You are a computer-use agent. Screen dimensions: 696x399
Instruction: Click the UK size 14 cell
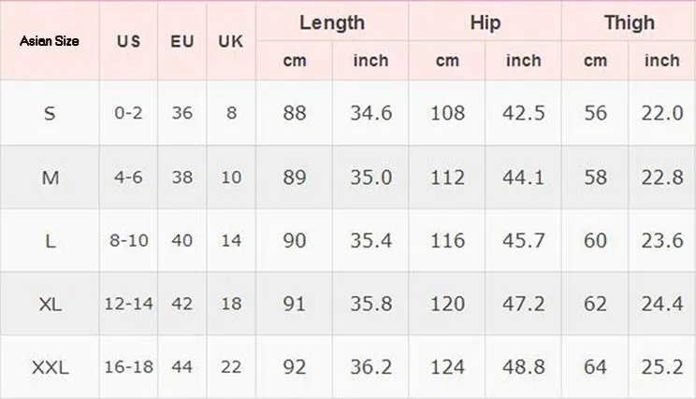(x=231, y=240)
